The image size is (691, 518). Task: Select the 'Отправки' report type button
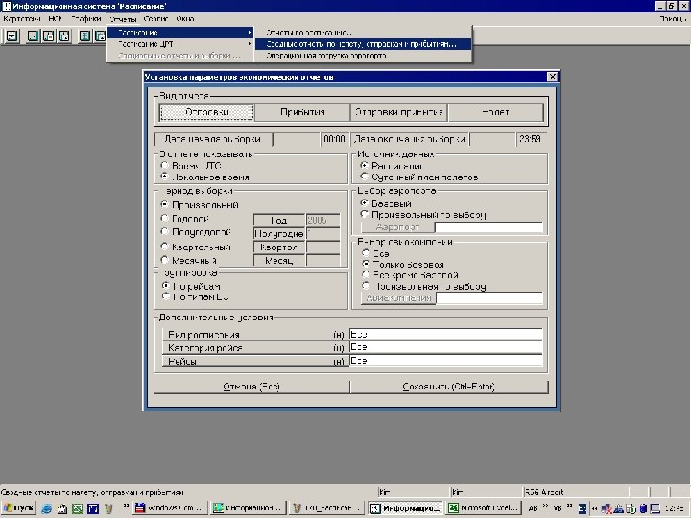[206, 112]
